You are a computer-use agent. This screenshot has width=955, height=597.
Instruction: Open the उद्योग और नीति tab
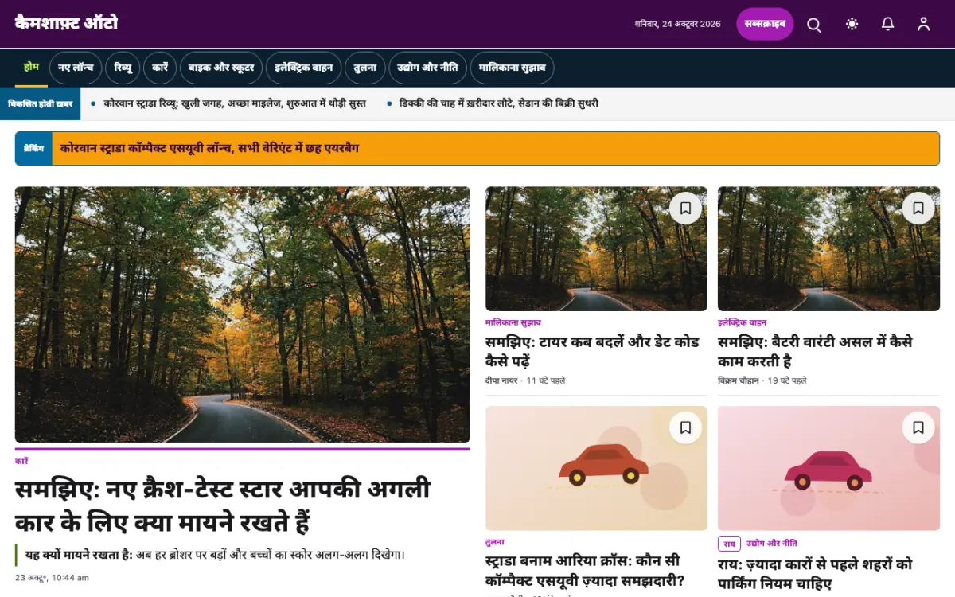point(428,68)
